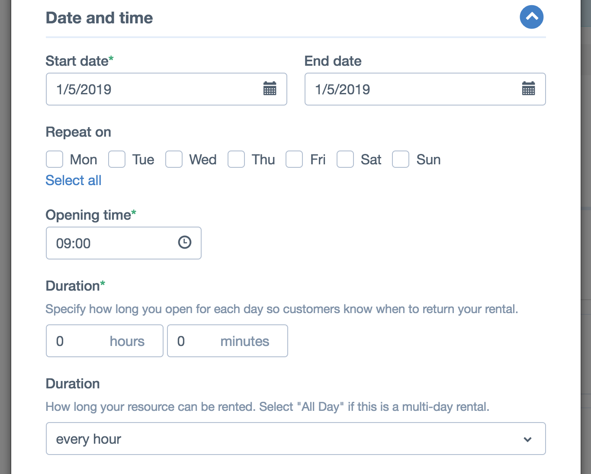Edit the Opening time field
The image size is (591, 474).
click(x=124, y=243)
